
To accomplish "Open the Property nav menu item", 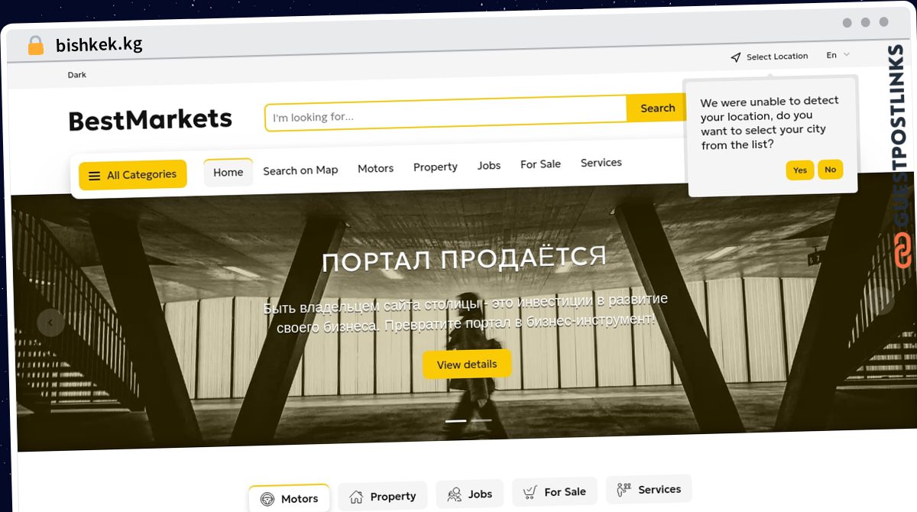I will click(x=436, y=167).
